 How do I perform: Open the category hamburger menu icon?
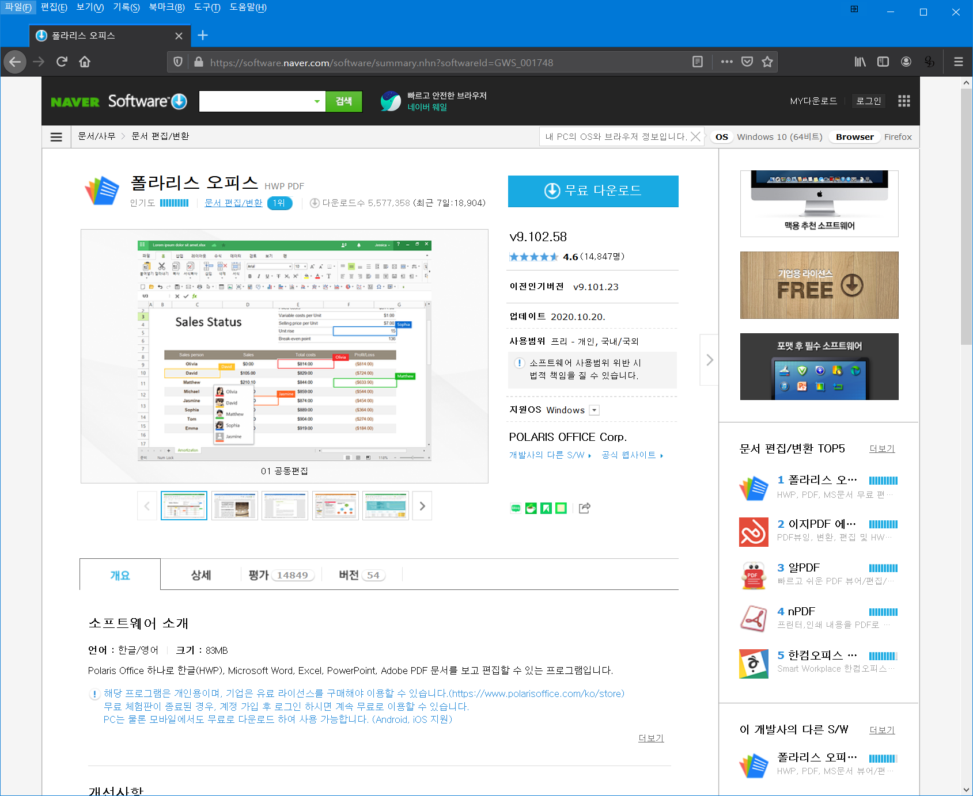[x=56, y=137]
